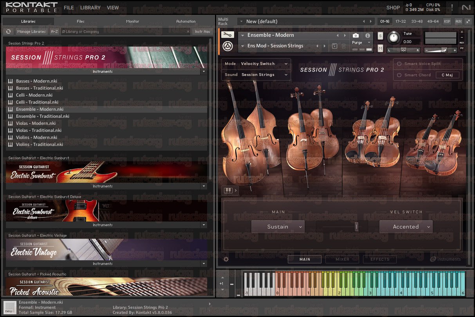Decrease volume with the minus icon
475x317 pixels.
point(426,50)
